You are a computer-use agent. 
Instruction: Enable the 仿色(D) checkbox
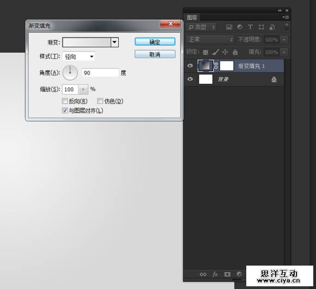(100, 101)
